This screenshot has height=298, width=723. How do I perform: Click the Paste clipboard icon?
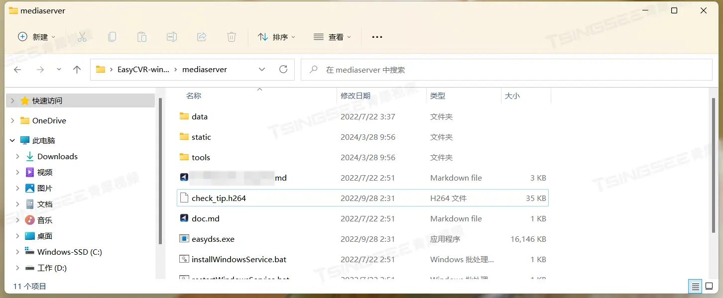click(142, 37)
